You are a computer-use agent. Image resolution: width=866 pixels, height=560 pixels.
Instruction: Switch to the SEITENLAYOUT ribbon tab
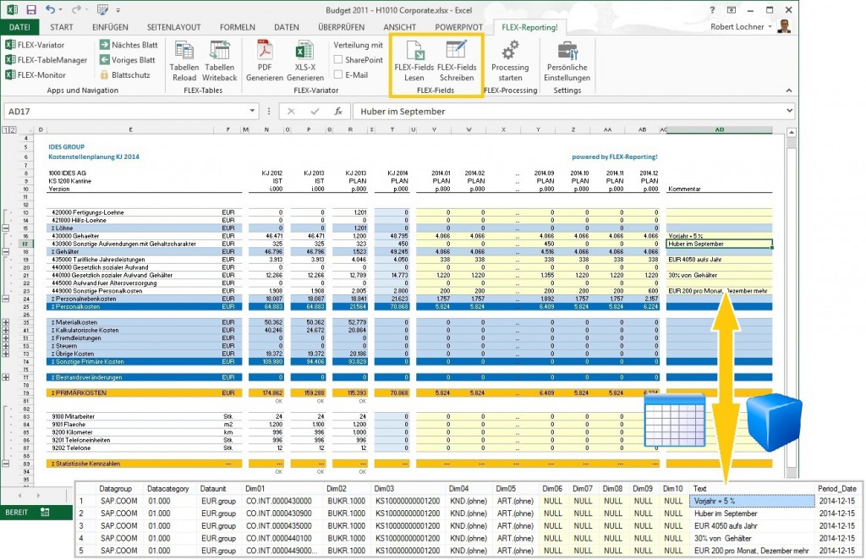[x=174, y=27]
